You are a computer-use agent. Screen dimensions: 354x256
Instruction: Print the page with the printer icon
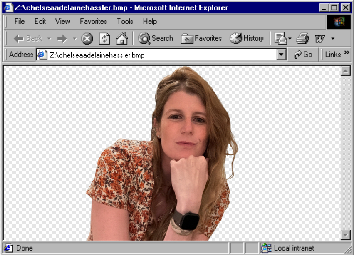tap(302, 39)
